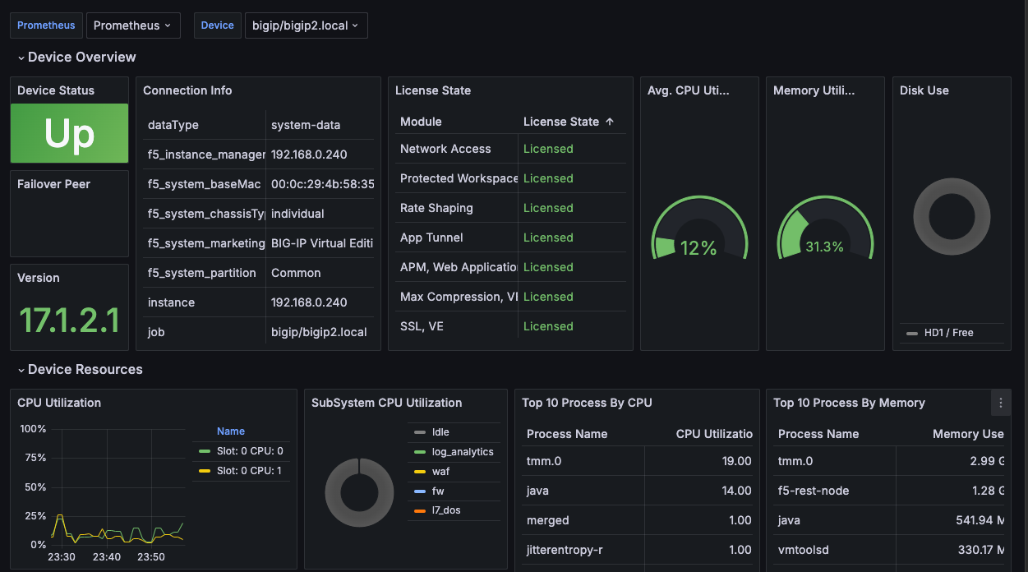The width and height of the screenshot is (1028, 572).
Task: Toggle the Idle legend item
Action: click(440, 432)
